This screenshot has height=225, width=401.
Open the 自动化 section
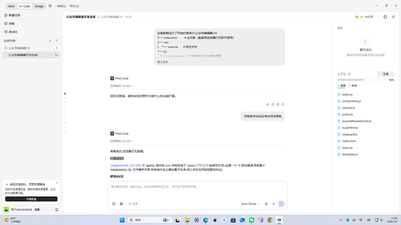(x=11, y=32)
